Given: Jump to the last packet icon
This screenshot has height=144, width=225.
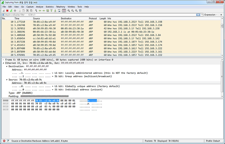Looking at the screenshot, I should [x=55, y=11].
